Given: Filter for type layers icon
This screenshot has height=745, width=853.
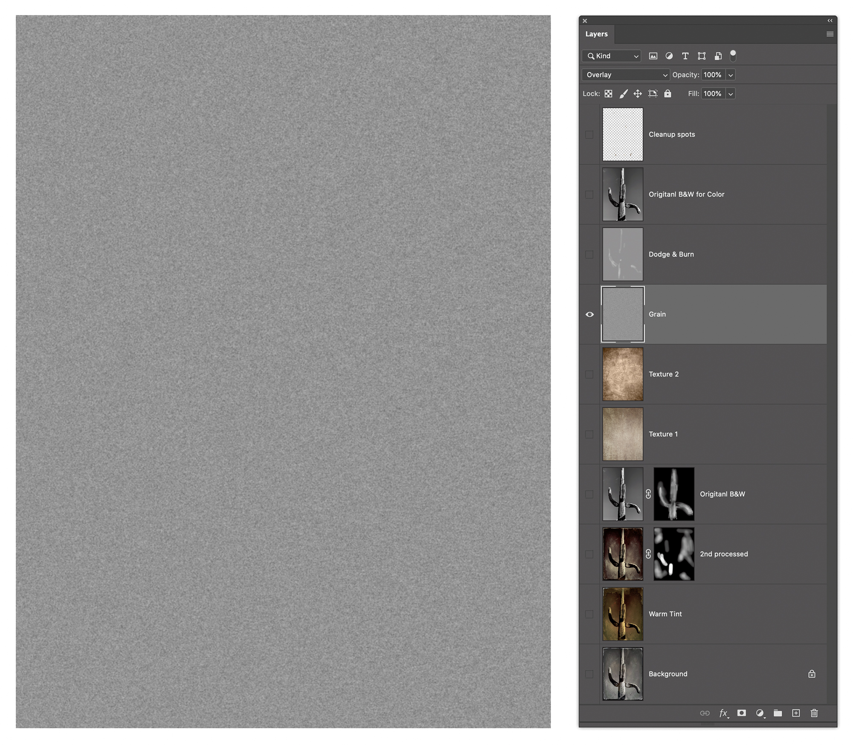Looking at the screenshot, I should tap(685, 56).
